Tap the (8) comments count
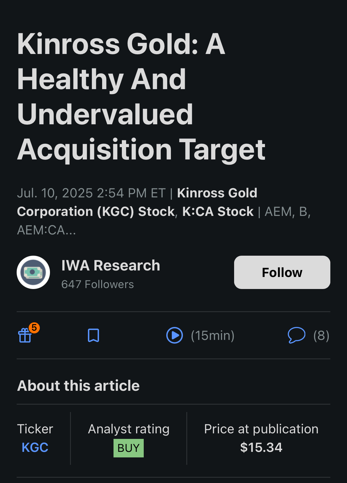Viewport: 347px width, 483px height. tap(321, 335)
